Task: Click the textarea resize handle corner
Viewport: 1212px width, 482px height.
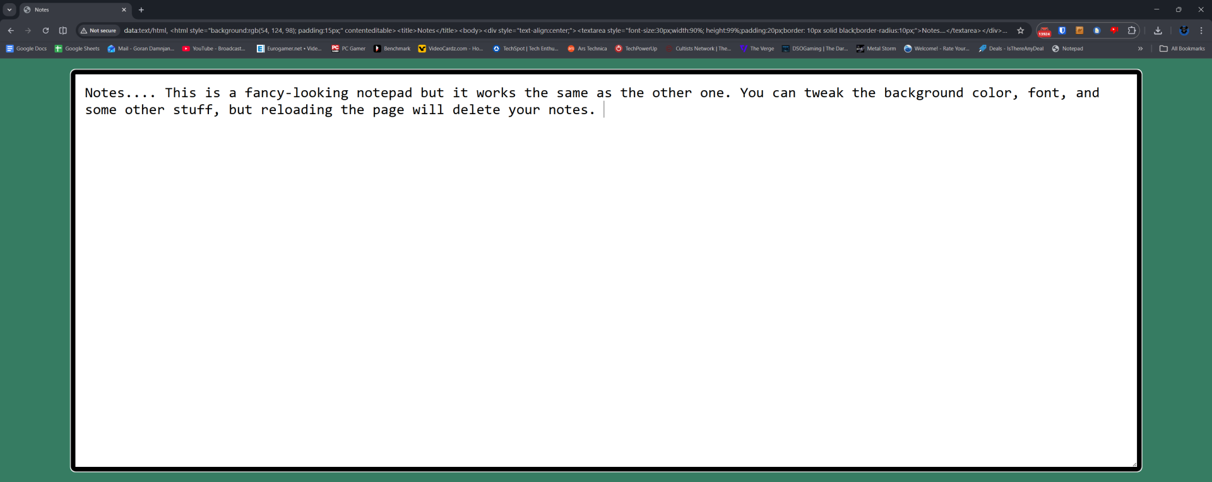Action: coord(1134,464)
